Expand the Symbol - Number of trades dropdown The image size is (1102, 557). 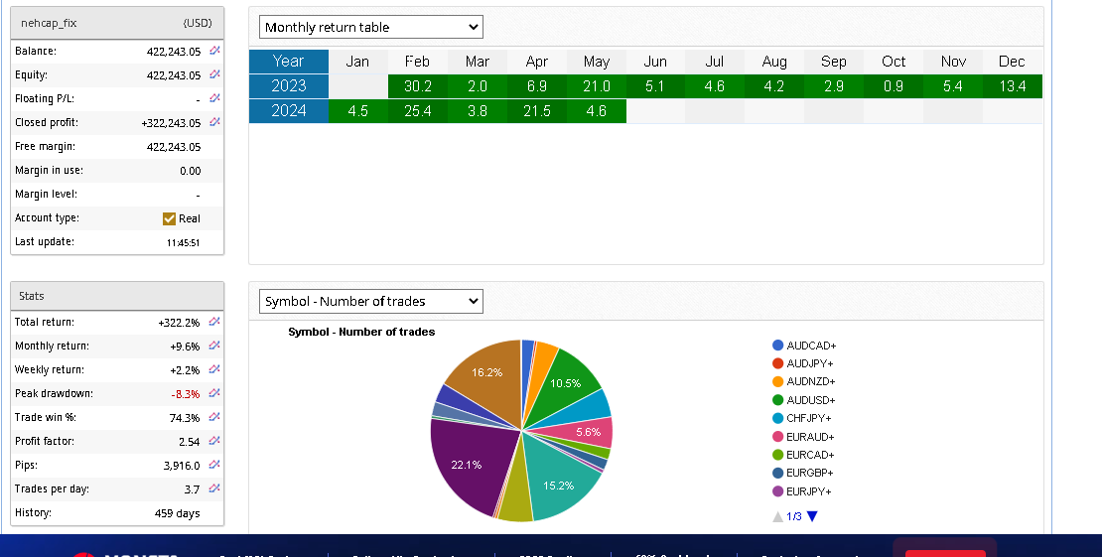coord(370,301)
